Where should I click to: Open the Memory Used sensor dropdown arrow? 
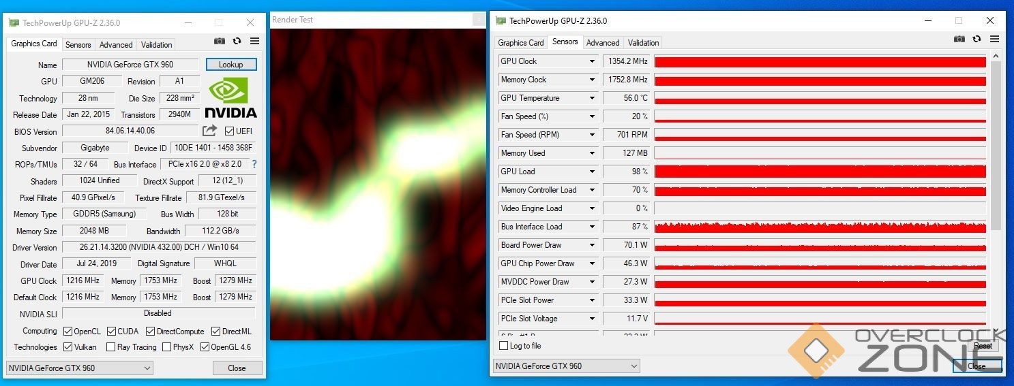[592, 153]
